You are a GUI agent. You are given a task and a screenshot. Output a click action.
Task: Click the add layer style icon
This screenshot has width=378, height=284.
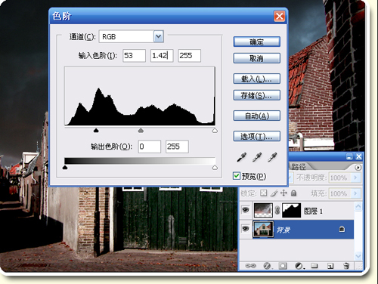coord(267,266)
